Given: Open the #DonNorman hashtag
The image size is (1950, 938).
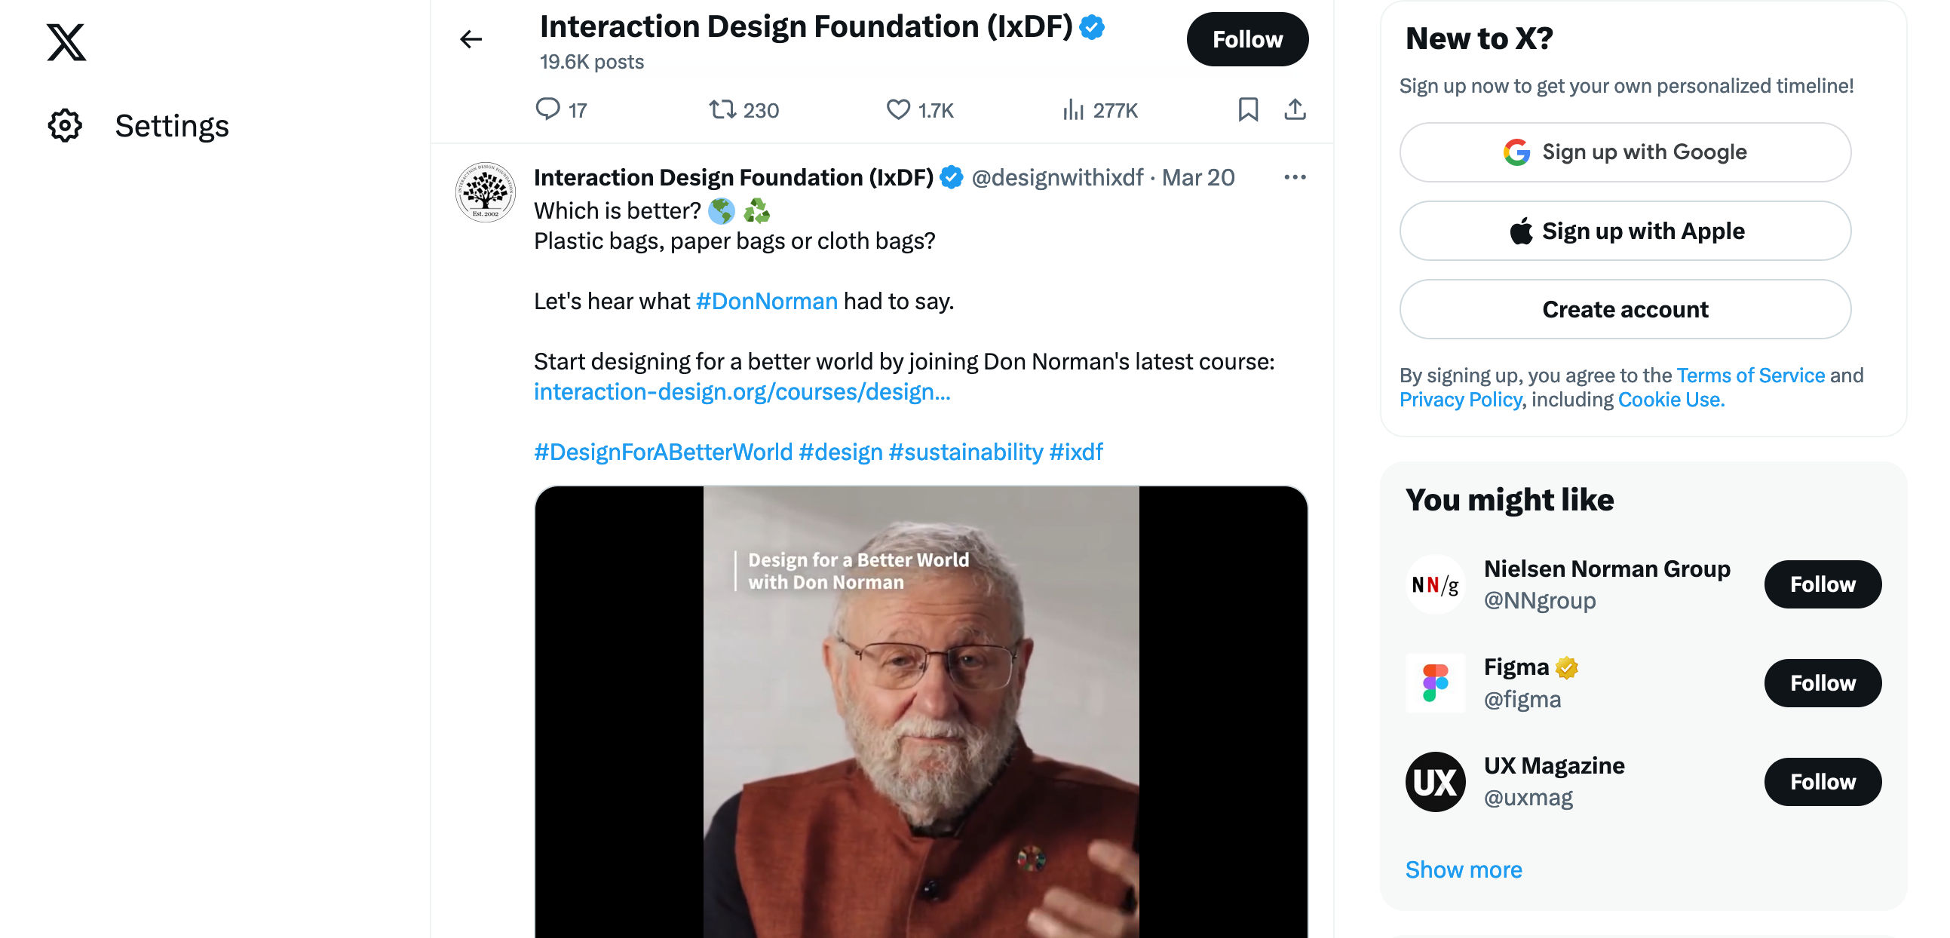Looking at the screenshot, I should [766, 301].
